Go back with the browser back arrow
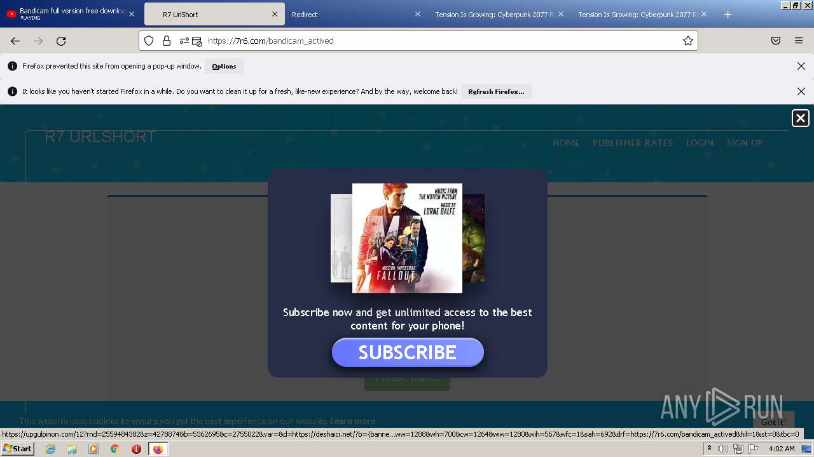Screen dimensions: 814x457 15,41
